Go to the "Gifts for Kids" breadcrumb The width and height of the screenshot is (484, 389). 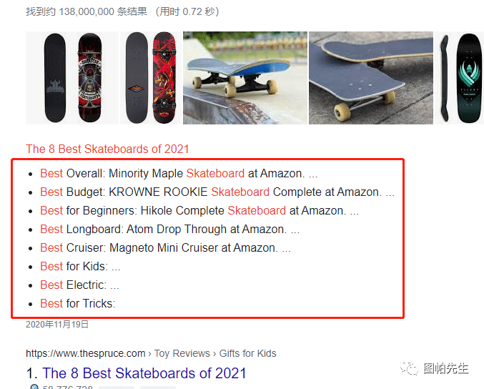point(247,353)
